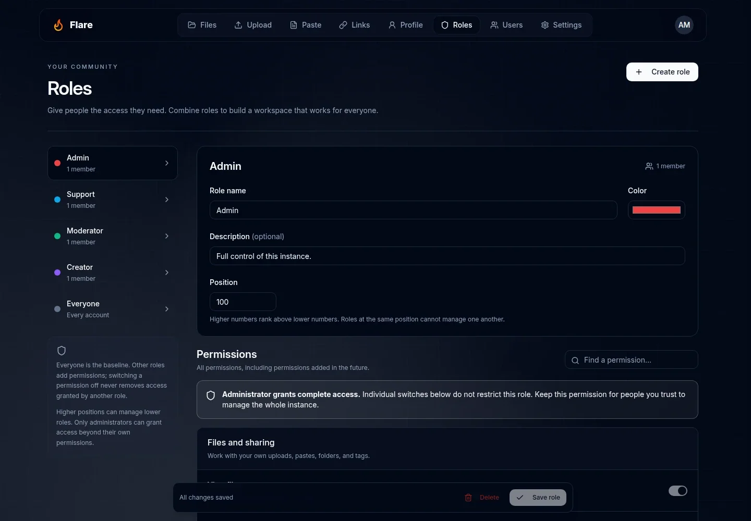Image resolution: width=751 pixels, height=521 pixels.
Task: Open the red role color picker
Action: tap(657, 210)
